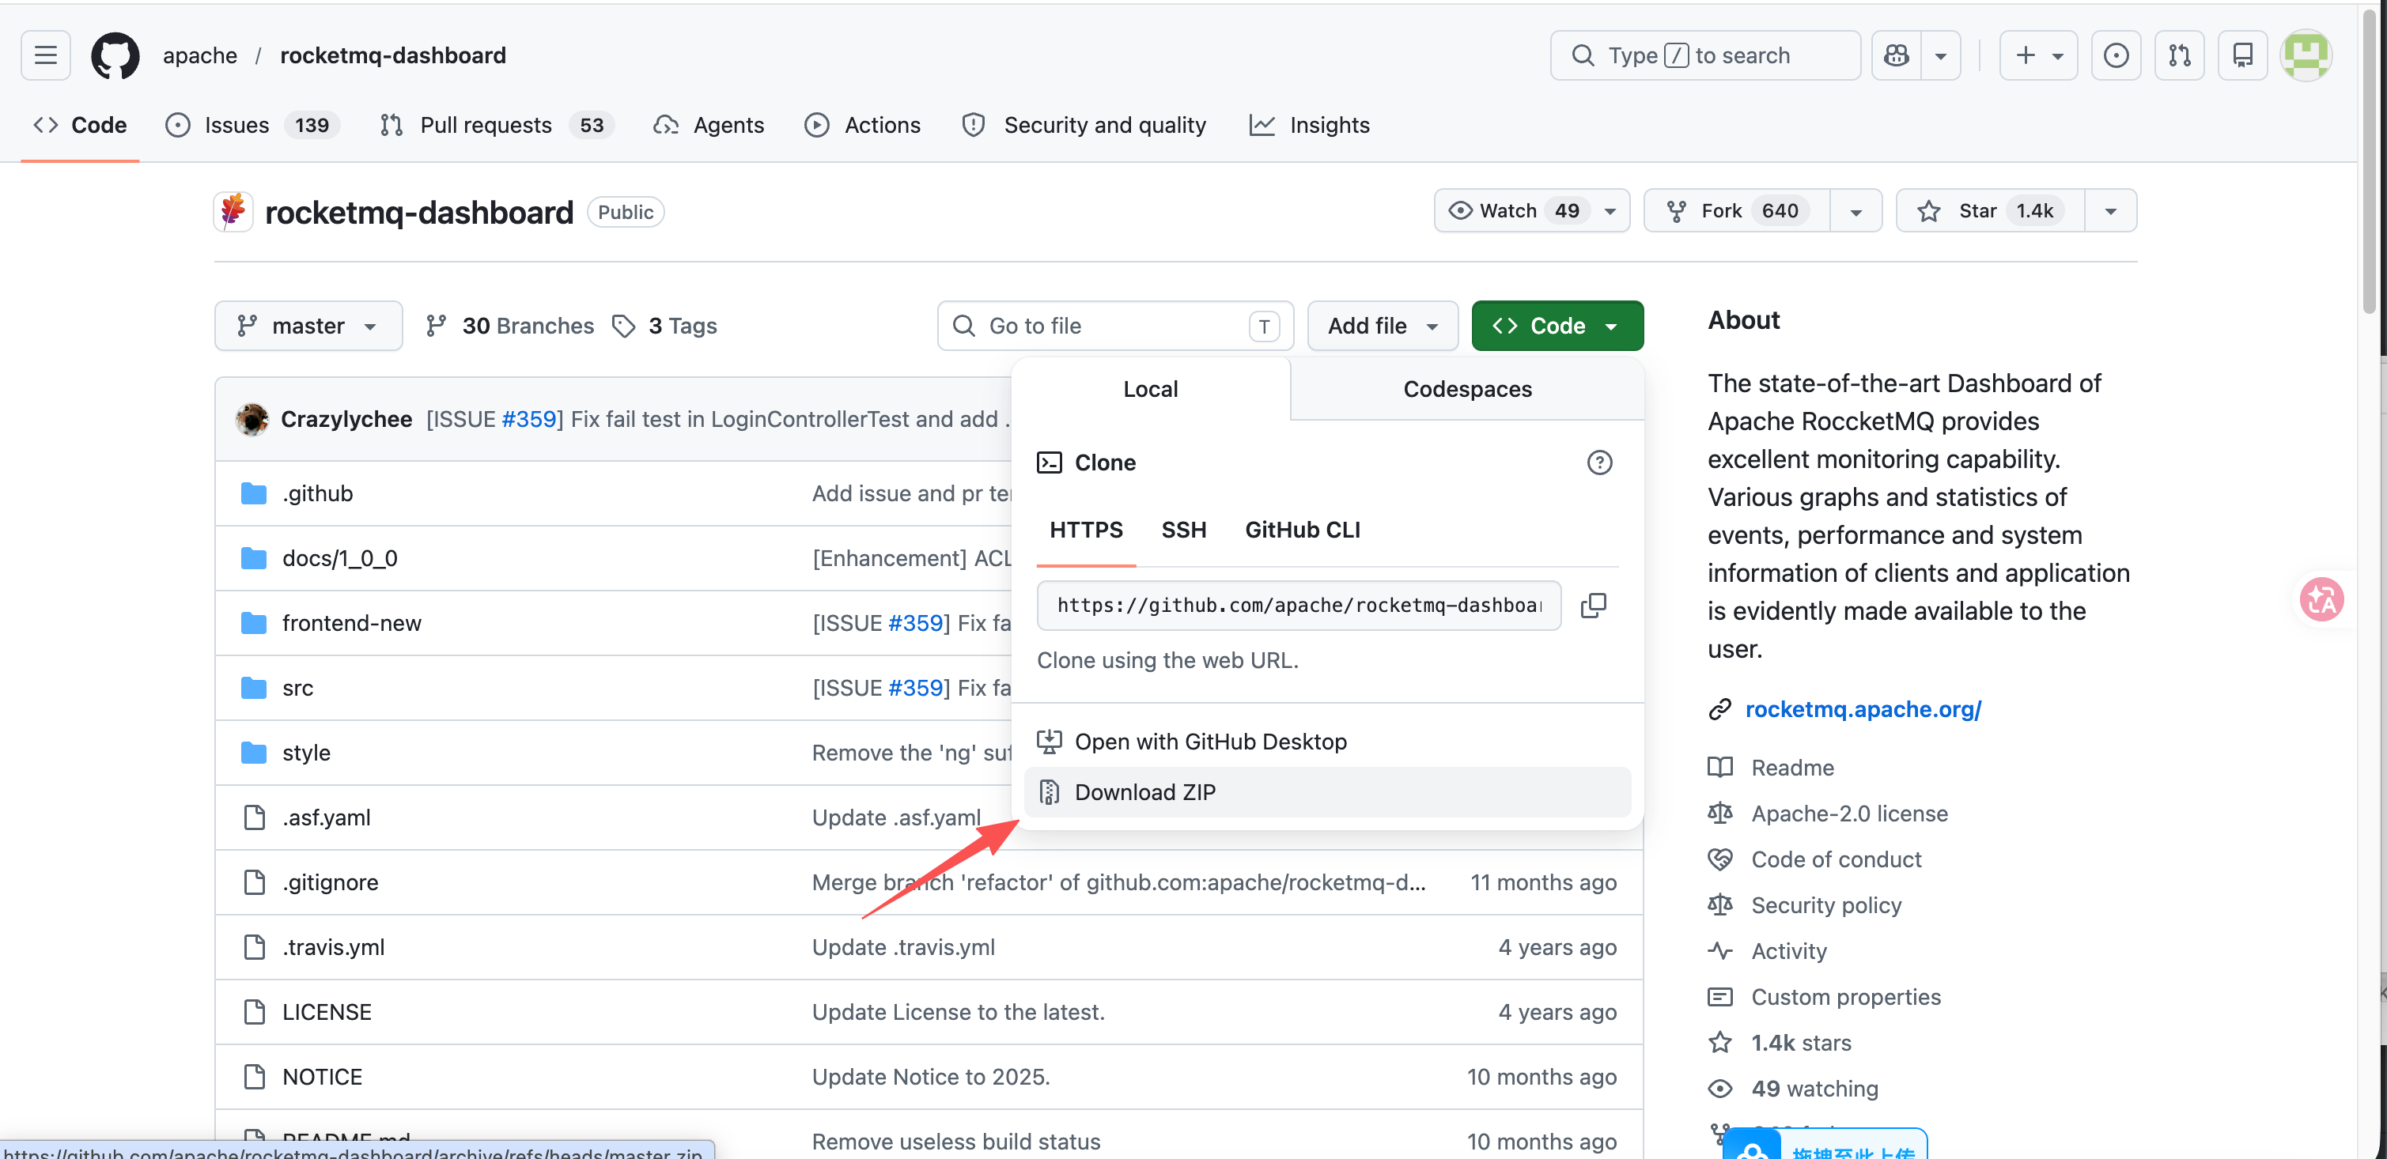Open the Issues repository tab
This screenshot has height=1159, width=2387.
pyautogui.click(x=253, y=125)
